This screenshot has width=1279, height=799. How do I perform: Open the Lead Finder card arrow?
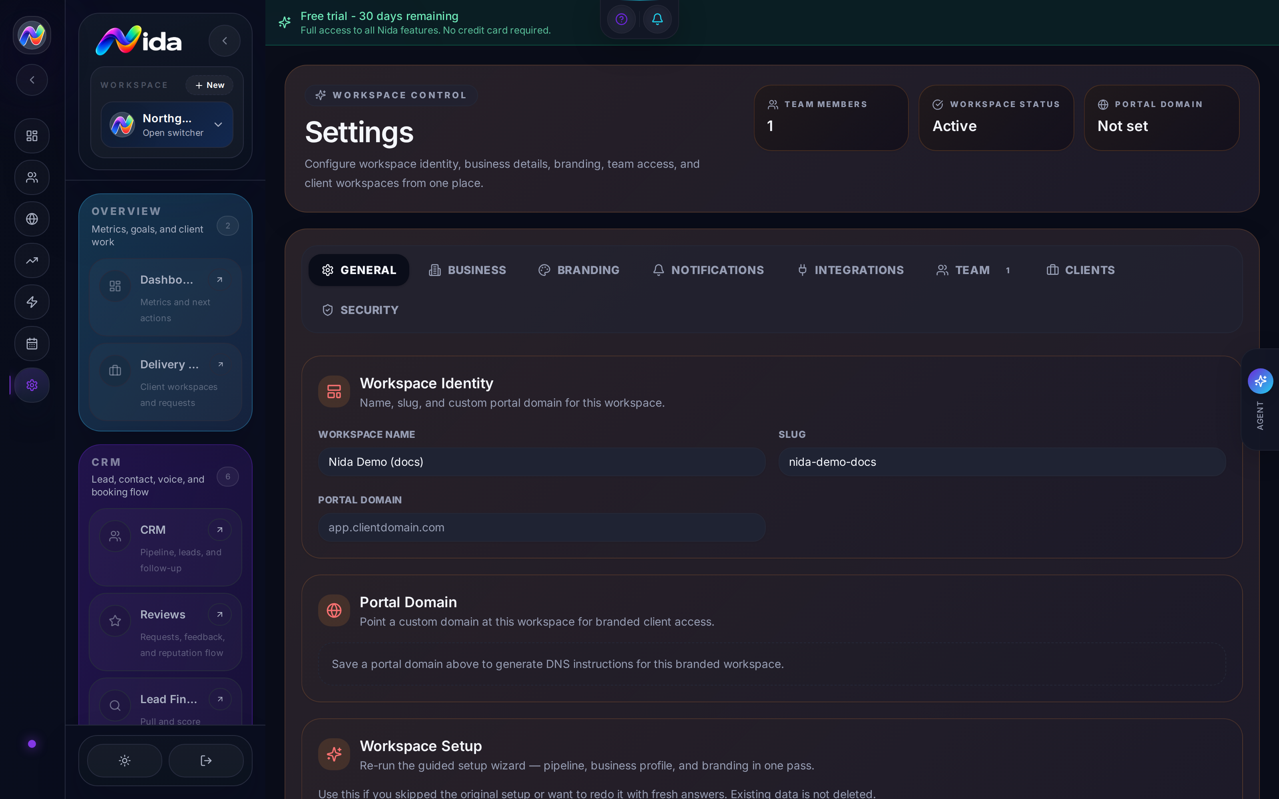click(220, 699)
